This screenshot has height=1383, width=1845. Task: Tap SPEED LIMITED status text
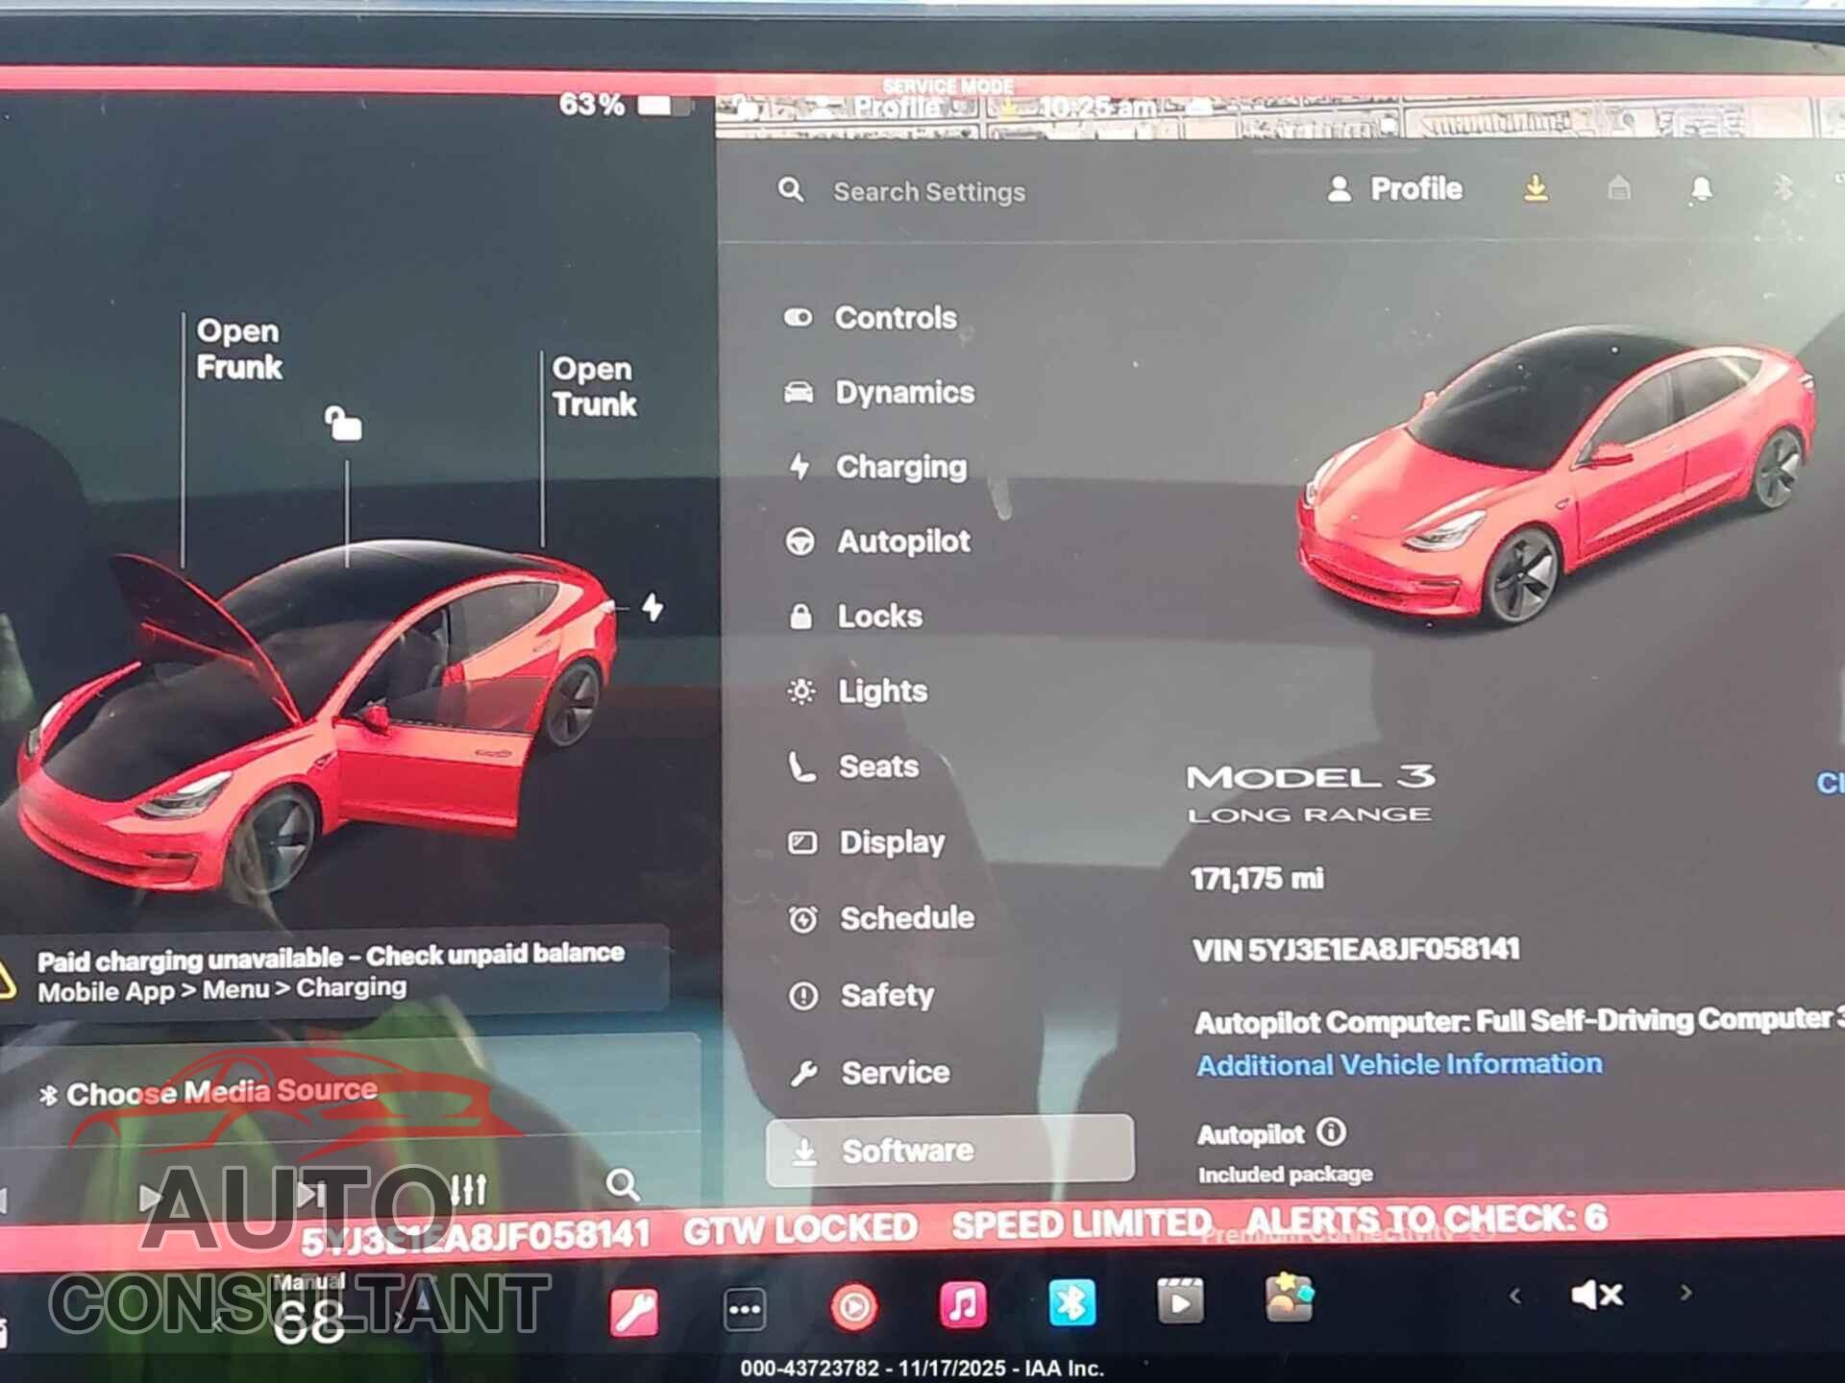[x=1081, y=1224]
